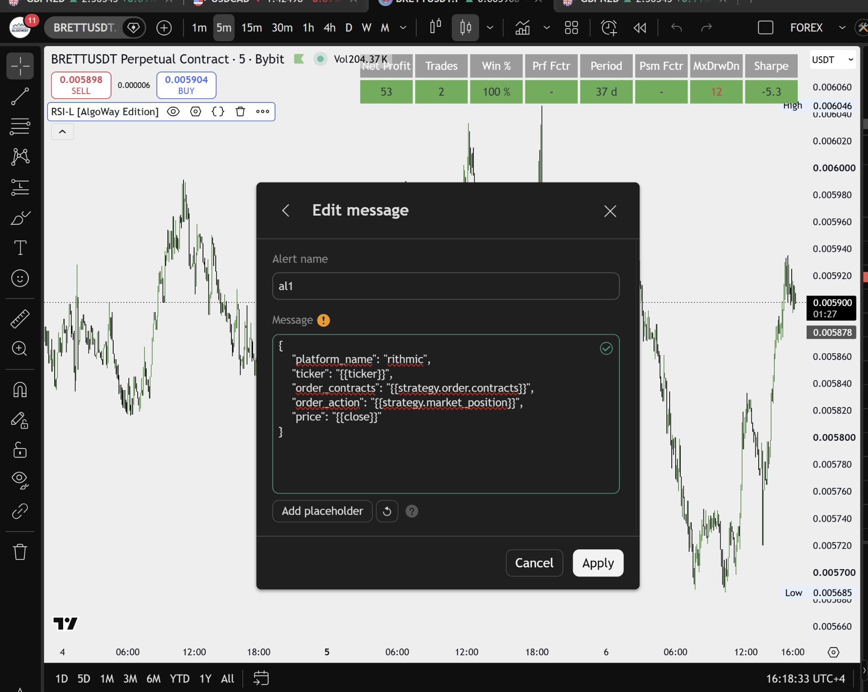Remove the RSI-L indicator
This screenshot has width=868, height=692.
pyautogui.click(x=240, y=112)
